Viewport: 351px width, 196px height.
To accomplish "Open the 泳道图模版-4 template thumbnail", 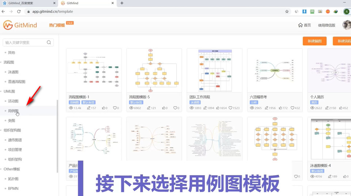I will [329, 138].
